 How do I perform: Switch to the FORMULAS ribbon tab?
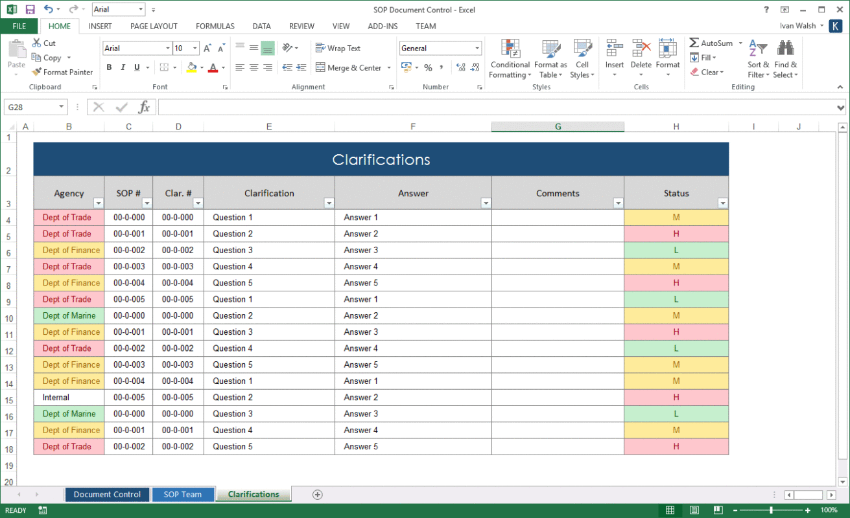[215, 26]
